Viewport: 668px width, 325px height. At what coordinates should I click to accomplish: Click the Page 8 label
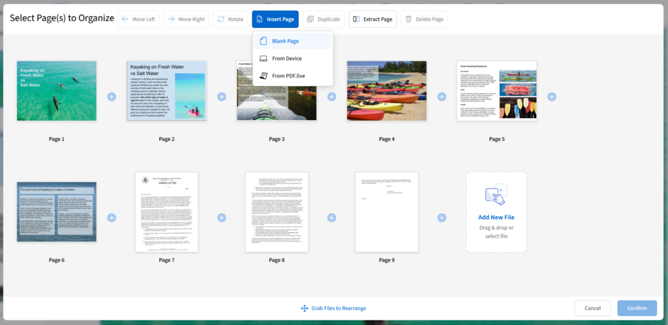point(277,260)
